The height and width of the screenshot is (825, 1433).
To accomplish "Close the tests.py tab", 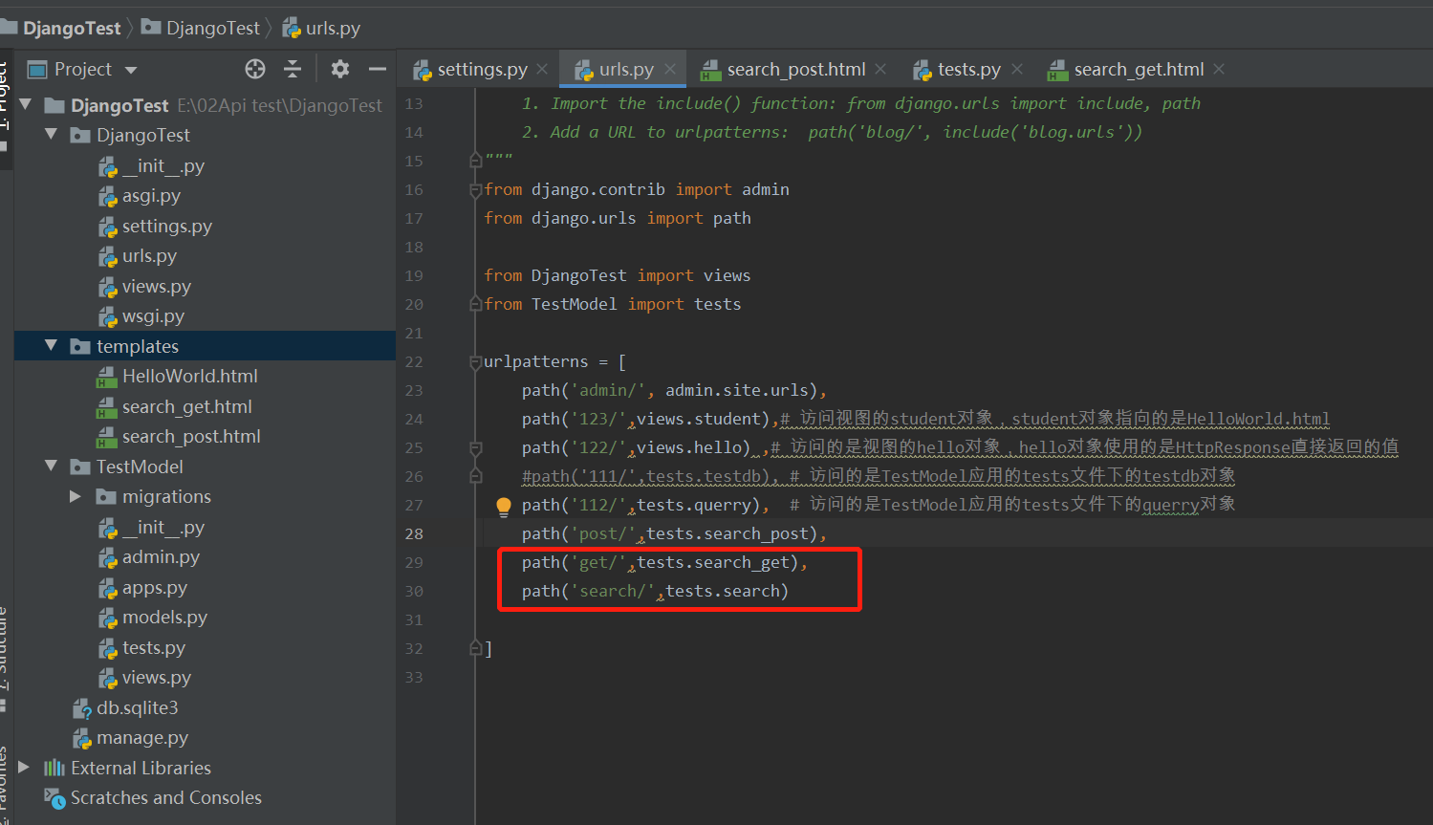I will click(x=1017, y=69).
